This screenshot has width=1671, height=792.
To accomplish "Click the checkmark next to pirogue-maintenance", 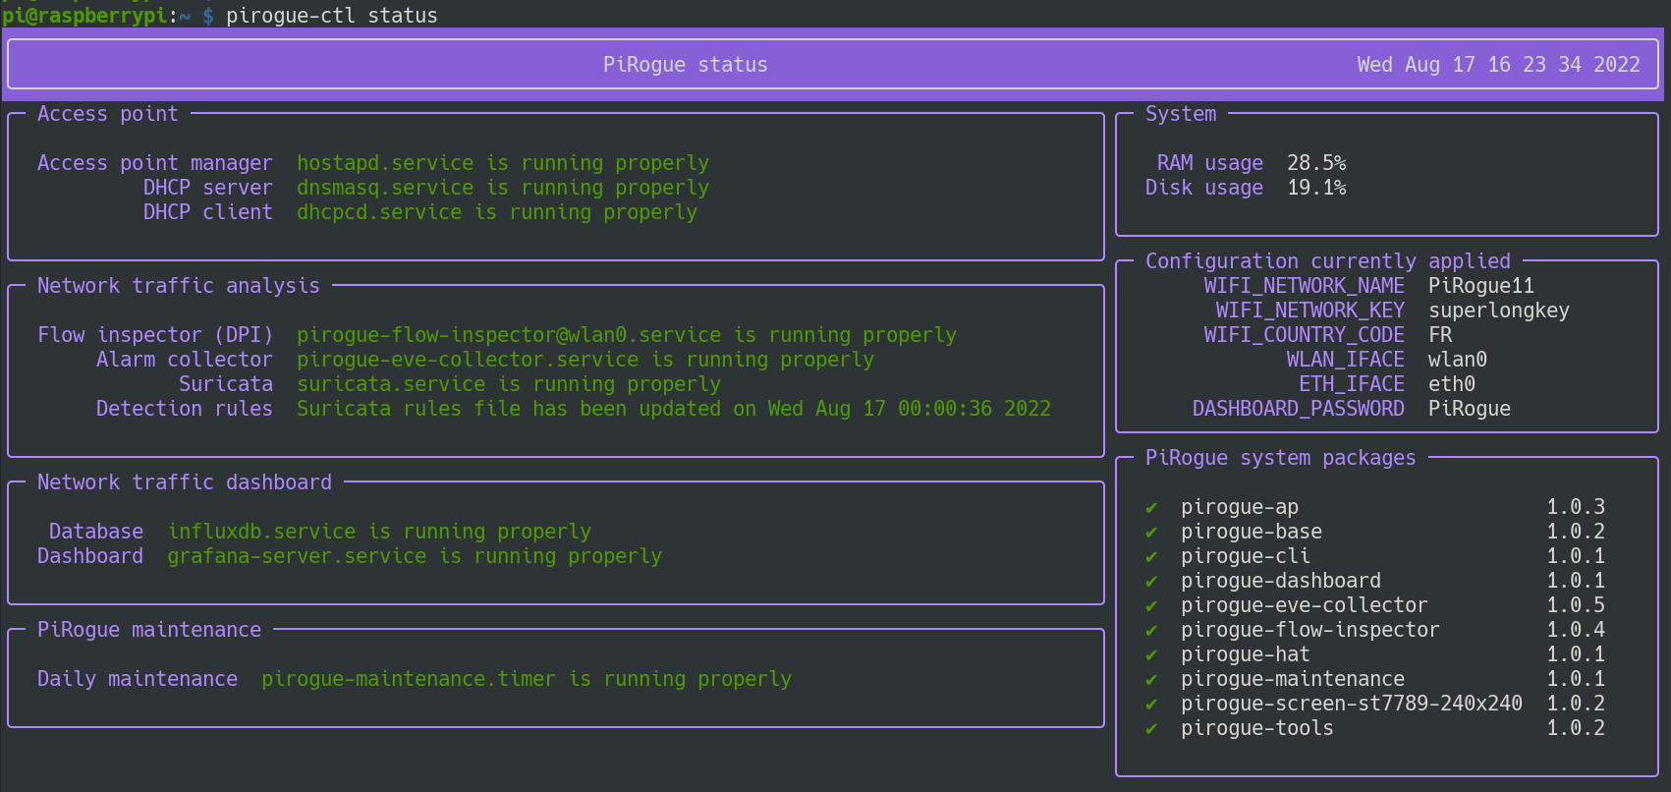I will [x=1151, y=680].
